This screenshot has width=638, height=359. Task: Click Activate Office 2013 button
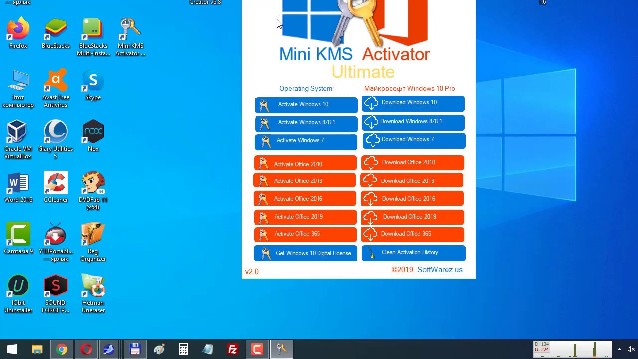[x=305, y=180]
